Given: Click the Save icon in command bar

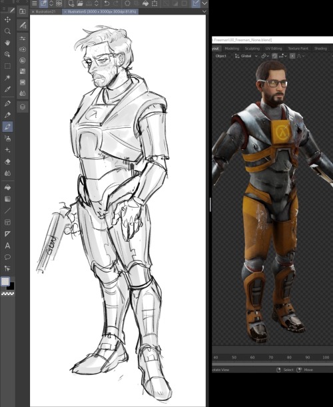Looking at the screenshot, I should [89, 3].
